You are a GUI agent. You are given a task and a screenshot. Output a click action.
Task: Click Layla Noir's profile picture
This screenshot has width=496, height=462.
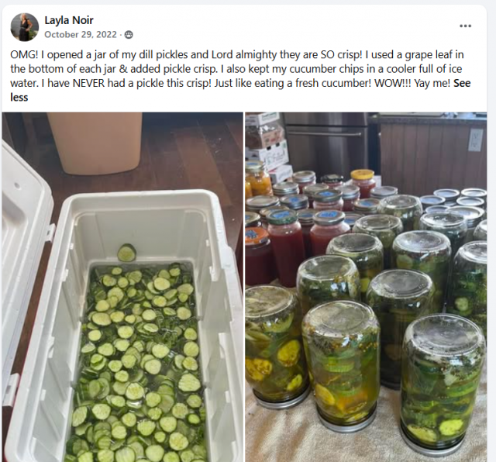pyautogui.click(x=25, y=27)
